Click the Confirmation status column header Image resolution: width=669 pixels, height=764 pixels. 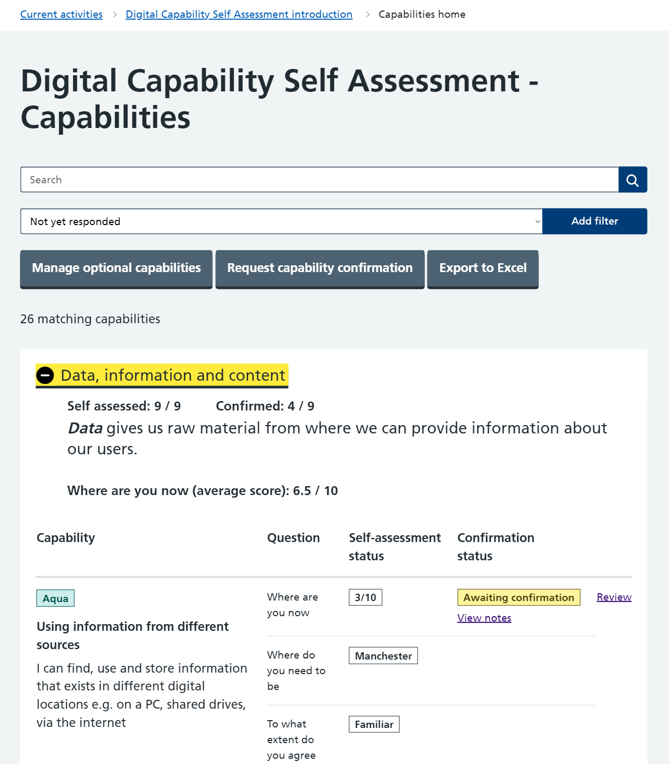point(495,547)
